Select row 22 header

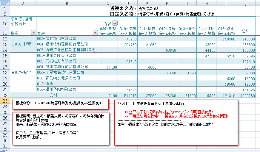[5, 95]
